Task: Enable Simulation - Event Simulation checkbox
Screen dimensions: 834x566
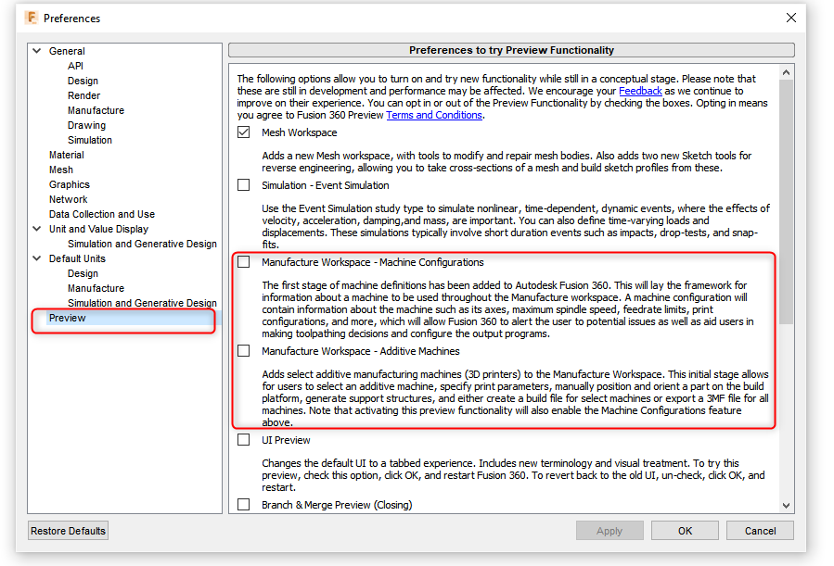Action: pos(244,184)
